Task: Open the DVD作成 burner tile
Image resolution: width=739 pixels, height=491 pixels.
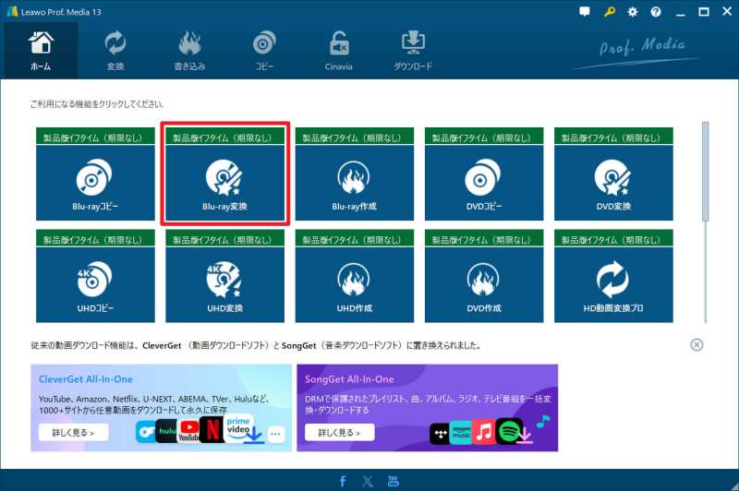Action: pyautogui.click(x=484, y=285)
